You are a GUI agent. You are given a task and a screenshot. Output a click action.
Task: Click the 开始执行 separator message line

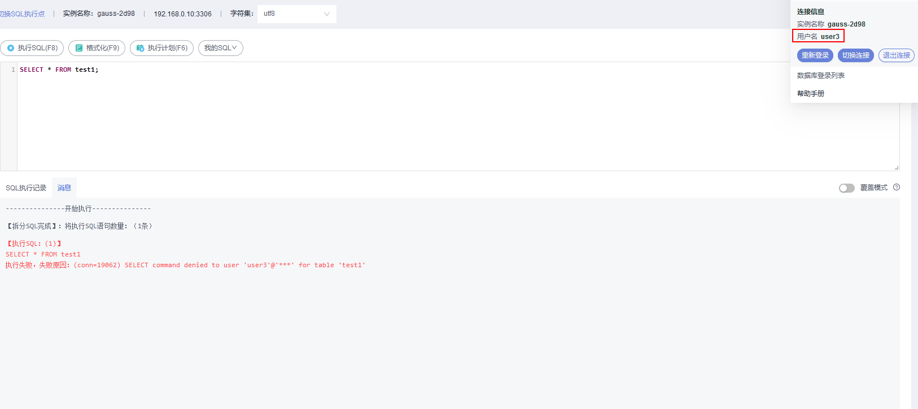[78, 208]
